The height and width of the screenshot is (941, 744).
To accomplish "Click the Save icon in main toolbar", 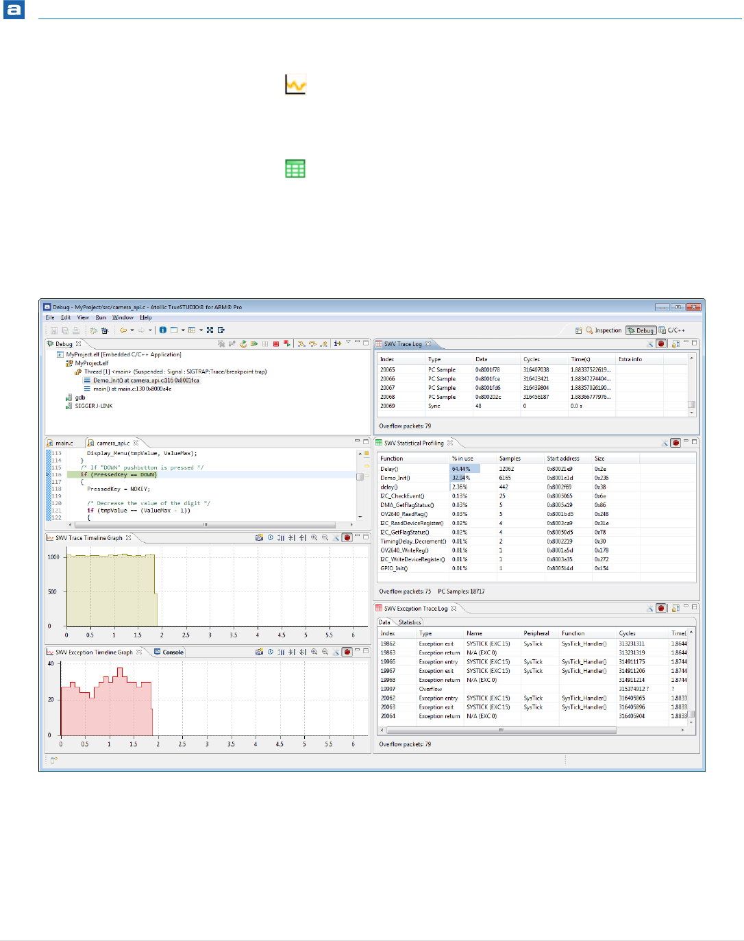I will (x=53, y=330).
